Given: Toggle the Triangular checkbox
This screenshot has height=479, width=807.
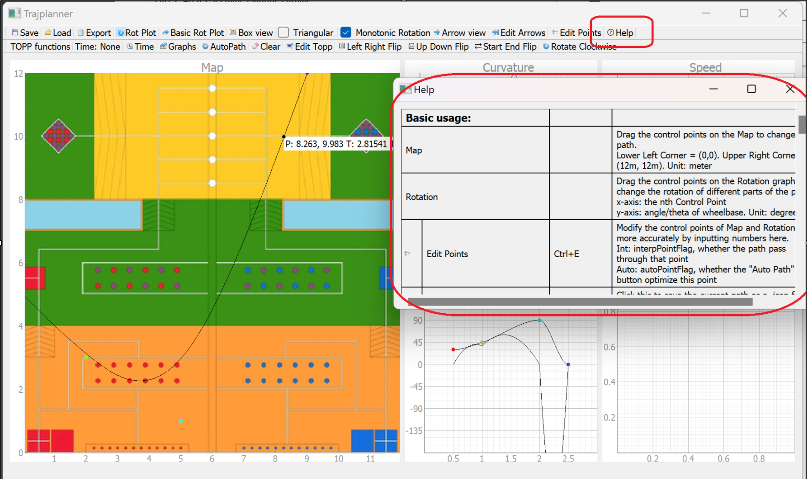Looking at the screenshot, I should tap(283, 32).
